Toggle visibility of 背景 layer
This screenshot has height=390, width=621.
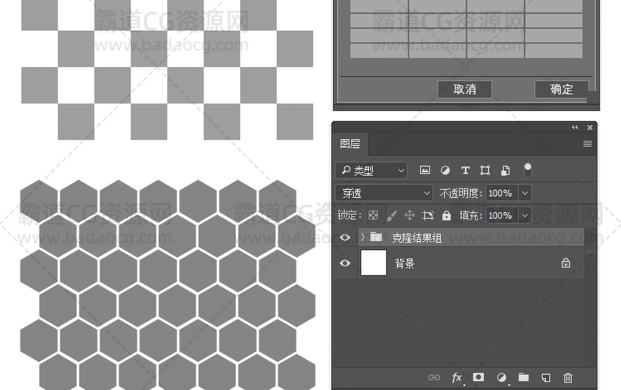tap(345, 263)
